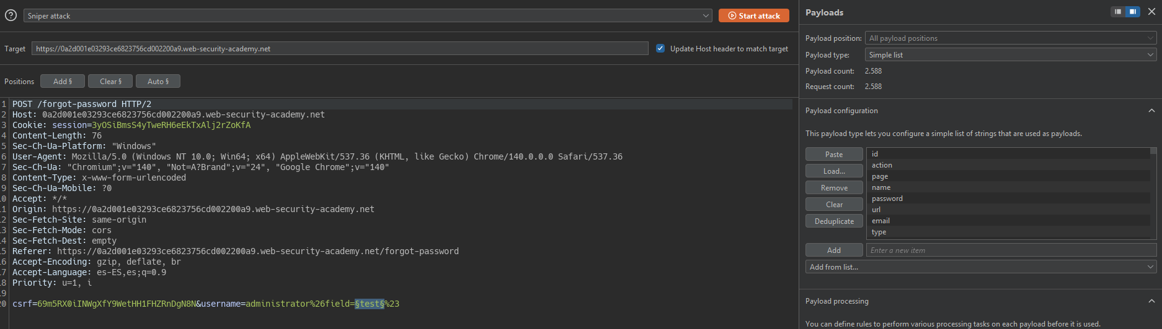
Task: Collapse the Payload processing section
Action: click(1151, 301)
